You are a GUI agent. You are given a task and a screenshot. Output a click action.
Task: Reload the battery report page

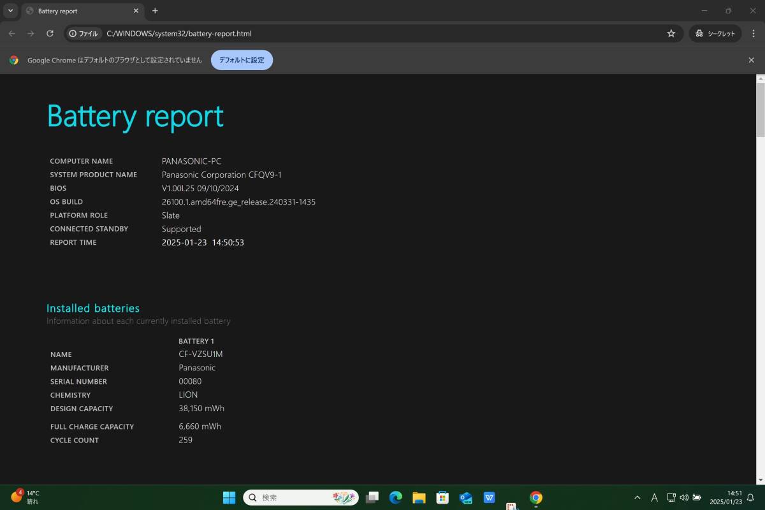coord(50,33)
